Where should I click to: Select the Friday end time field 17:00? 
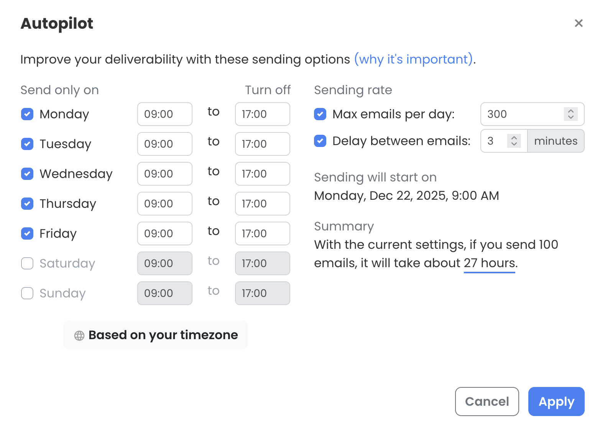click(x=262, y=233)
